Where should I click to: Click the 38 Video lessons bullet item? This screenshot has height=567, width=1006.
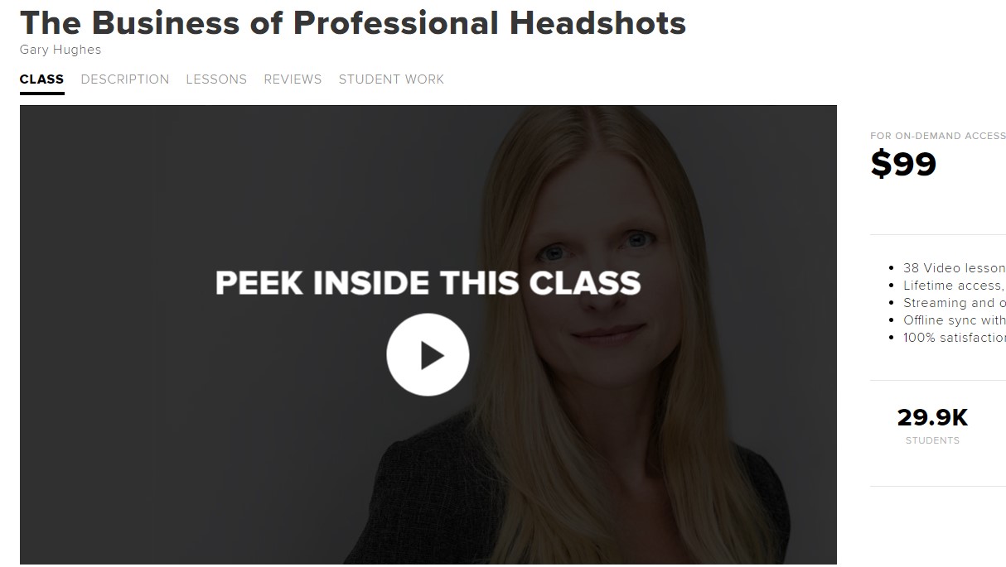(x=954, y=268)
